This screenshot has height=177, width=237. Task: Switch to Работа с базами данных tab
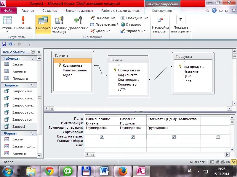pos(121,11)
